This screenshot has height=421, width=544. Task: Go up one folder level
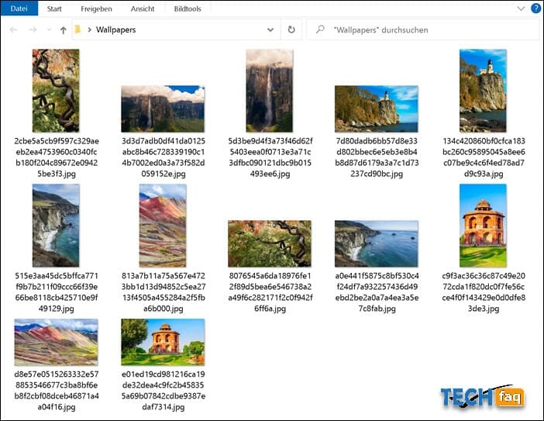(63, 30)
